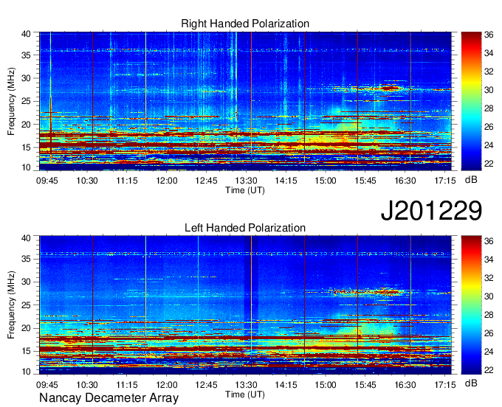Image resolution: width=502 pixels, height=407 pixels.
Task: Click the "40" frequency tick on the bottom plot
Action: pos(26,238)
